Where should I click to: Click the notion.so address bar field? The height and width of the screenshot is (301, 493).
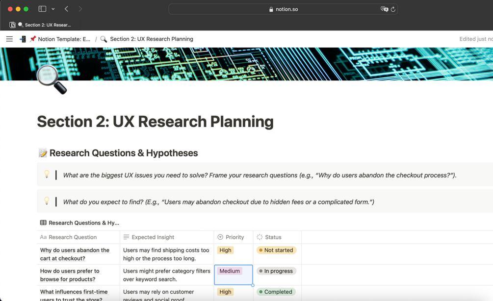click(x=283, y=9)
